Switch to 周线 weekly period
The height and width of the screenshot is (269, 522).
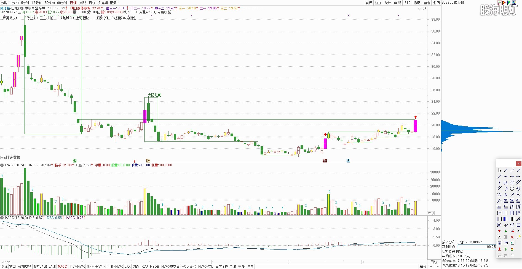[x=83, y=3]
